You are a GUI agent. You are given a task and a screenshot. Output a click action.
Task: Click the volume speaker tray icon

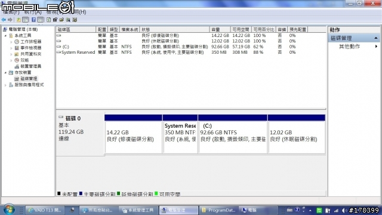344,210
